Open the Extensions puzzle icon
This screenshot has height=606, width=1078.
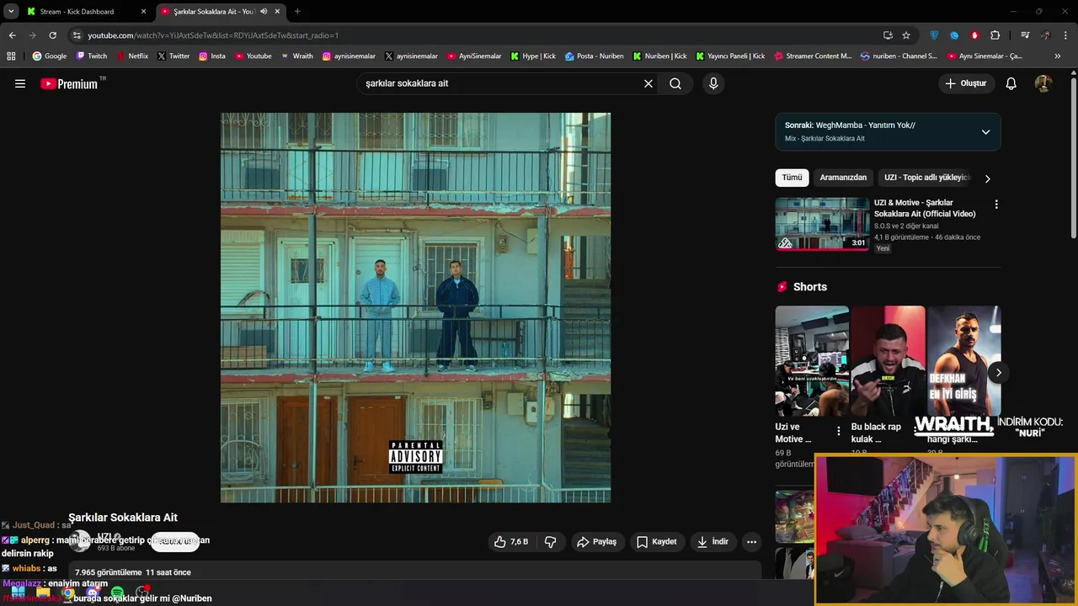coord(995,35)
